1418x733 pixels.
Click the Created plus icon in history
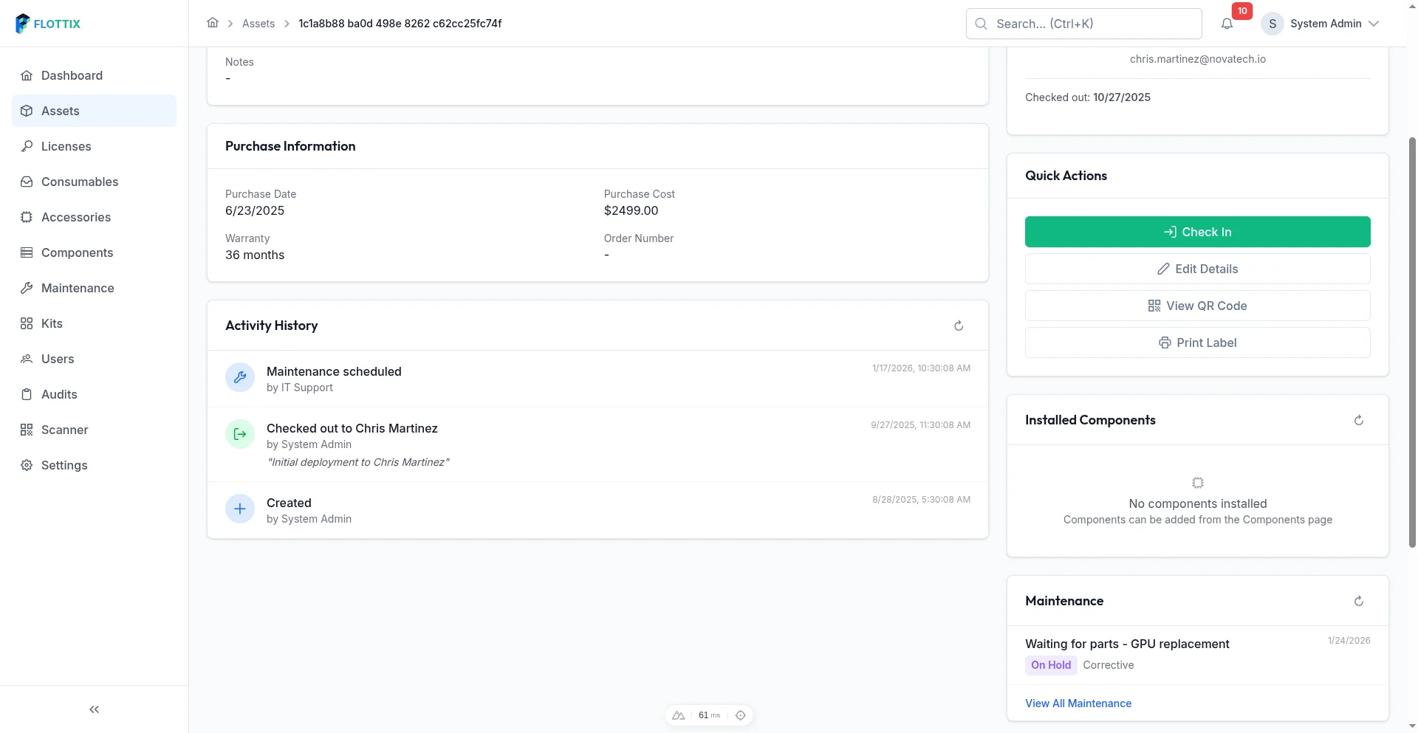click(x=240, y=509)
